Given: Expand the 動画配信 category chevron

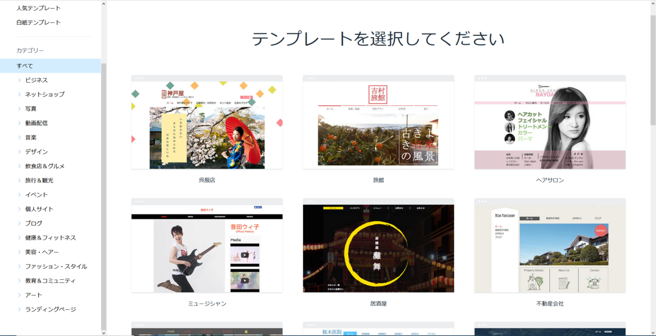Looking at the screenshot, I should [x=19, y=123].
